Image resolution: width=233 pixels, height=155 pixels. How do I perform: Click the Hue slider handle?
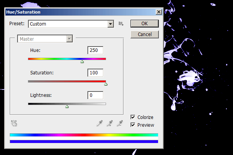(82, 62)
